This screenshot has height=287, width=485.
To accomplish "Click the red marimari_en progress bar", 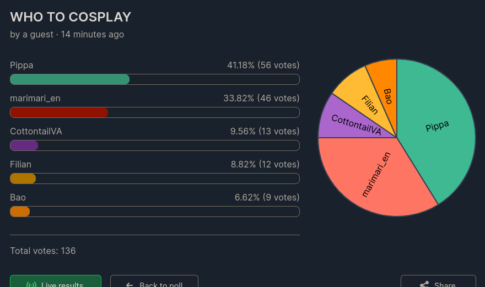I will pos(155,112).
